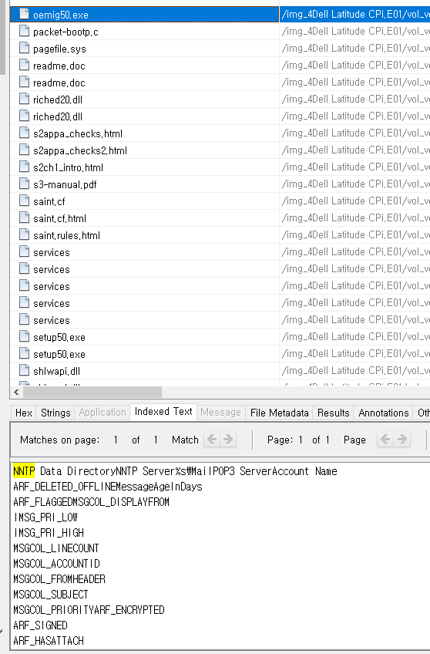
Task: Select the s2appa_checks2.html file
Action: (x=80, y=150)
